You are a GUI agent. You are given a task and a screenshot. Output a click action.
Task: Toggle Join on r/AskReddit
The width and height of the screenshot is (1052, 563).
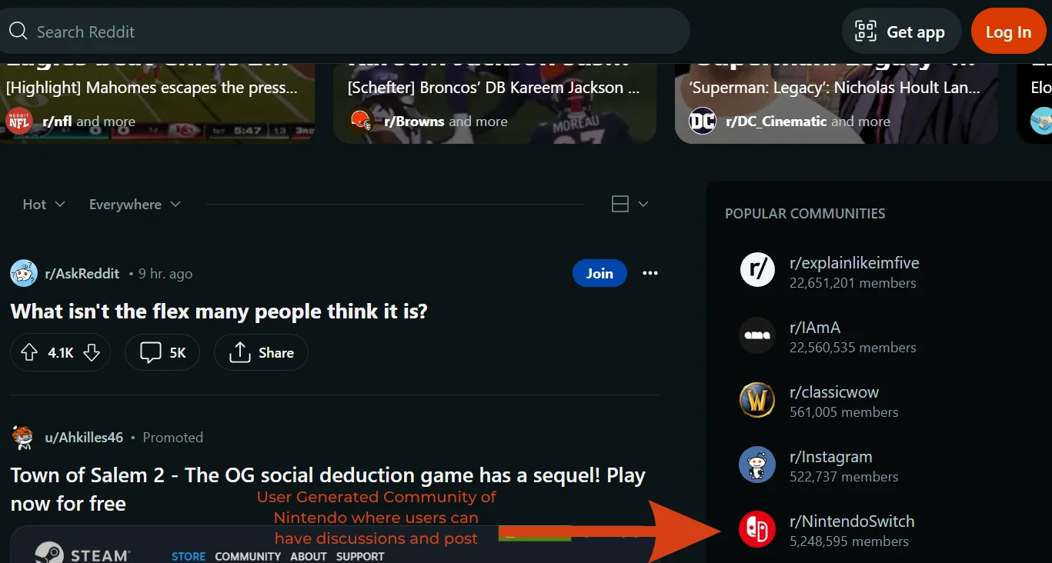(599, 273)
